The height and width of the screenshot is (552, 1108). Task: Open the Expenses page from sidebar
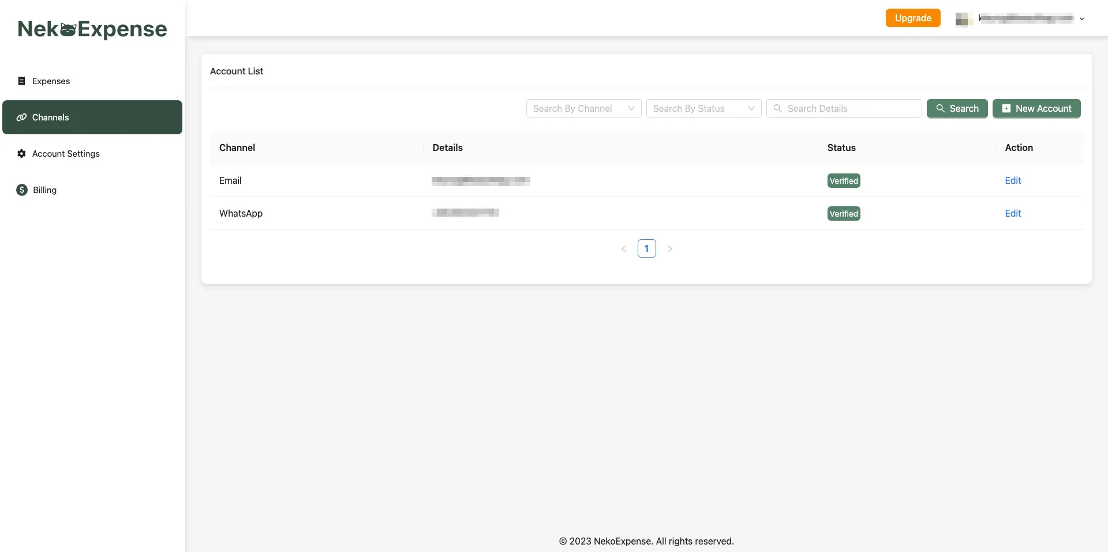point(92,81)
